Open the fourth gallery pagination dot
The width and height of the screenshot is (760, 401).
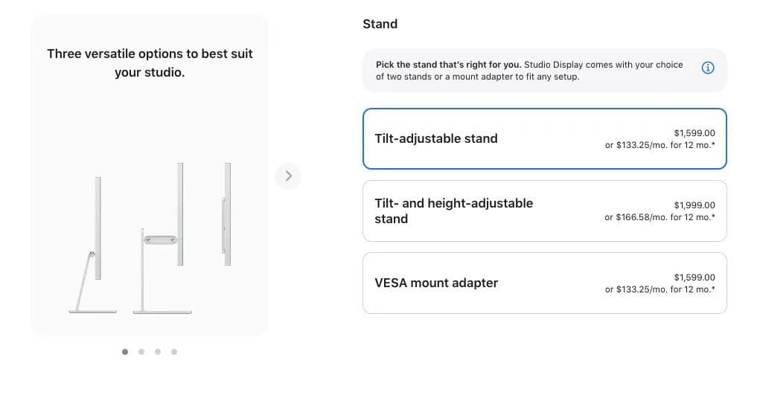point(174,352)
